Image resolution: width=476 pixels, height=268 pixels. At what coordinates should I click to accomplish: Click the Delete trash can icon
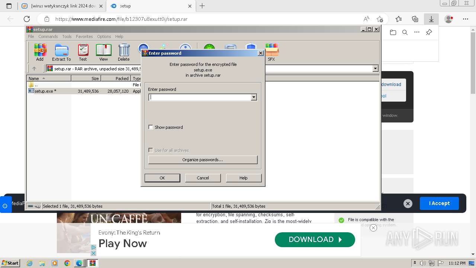(x=124, y=52)
